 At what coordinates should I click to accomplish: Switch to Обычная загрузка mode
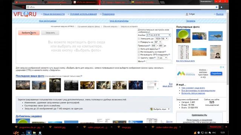click(110, 27)
